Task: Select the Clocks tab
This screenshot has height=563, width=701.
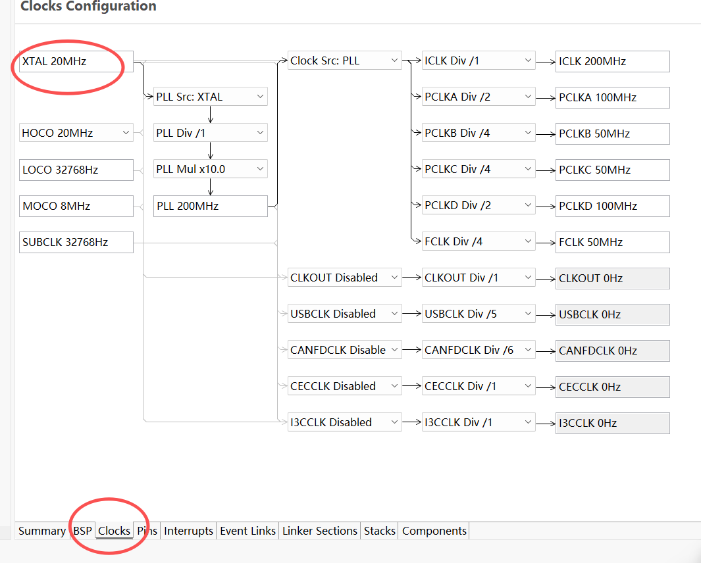Action: point(114,531)
